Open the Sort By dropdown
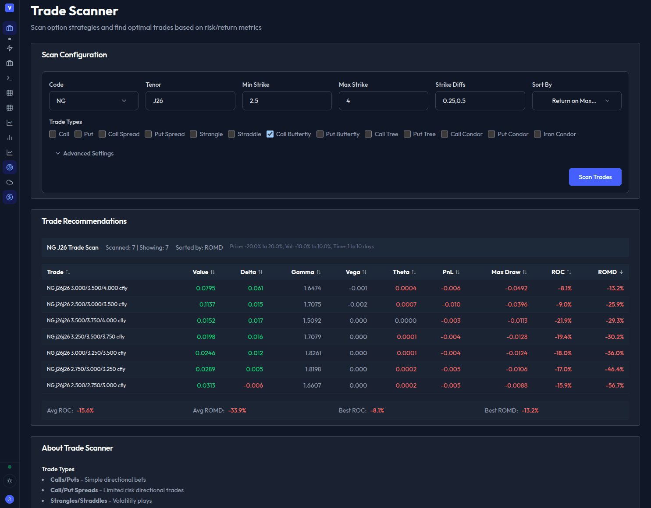The image size is (651, 508). click(576, 101)
